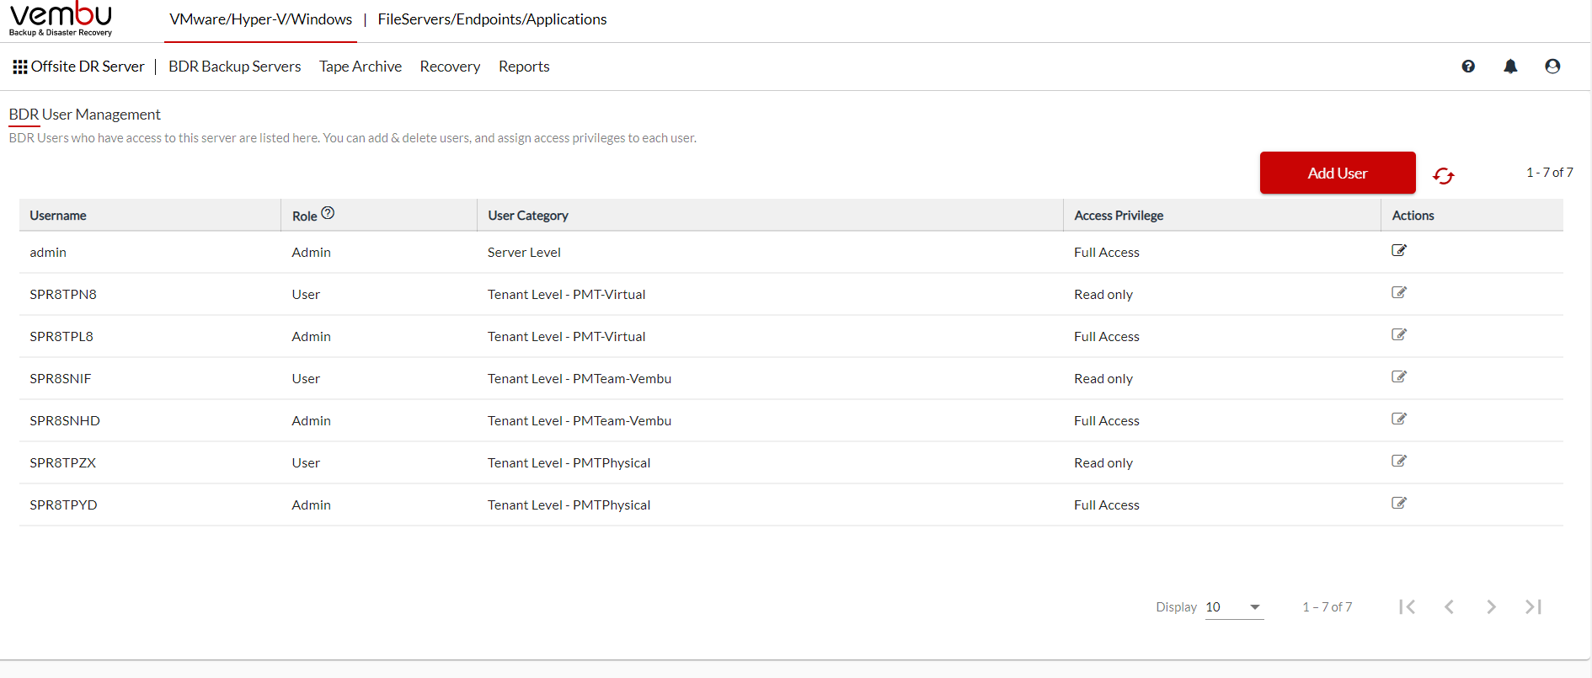Open the help question mark icon in header
Image resolution: width=1592 pixels, height=678 pixels.
[1468, 67]
